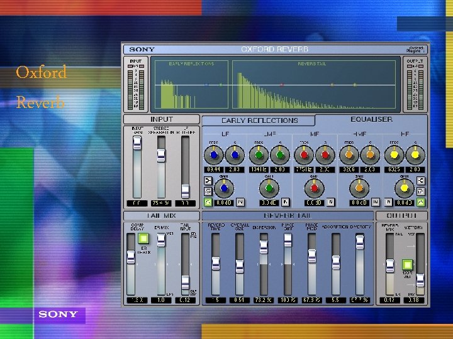Click the Reverb Time fader handle
Viewport: 453px width, 339px height.
point(216,263)
